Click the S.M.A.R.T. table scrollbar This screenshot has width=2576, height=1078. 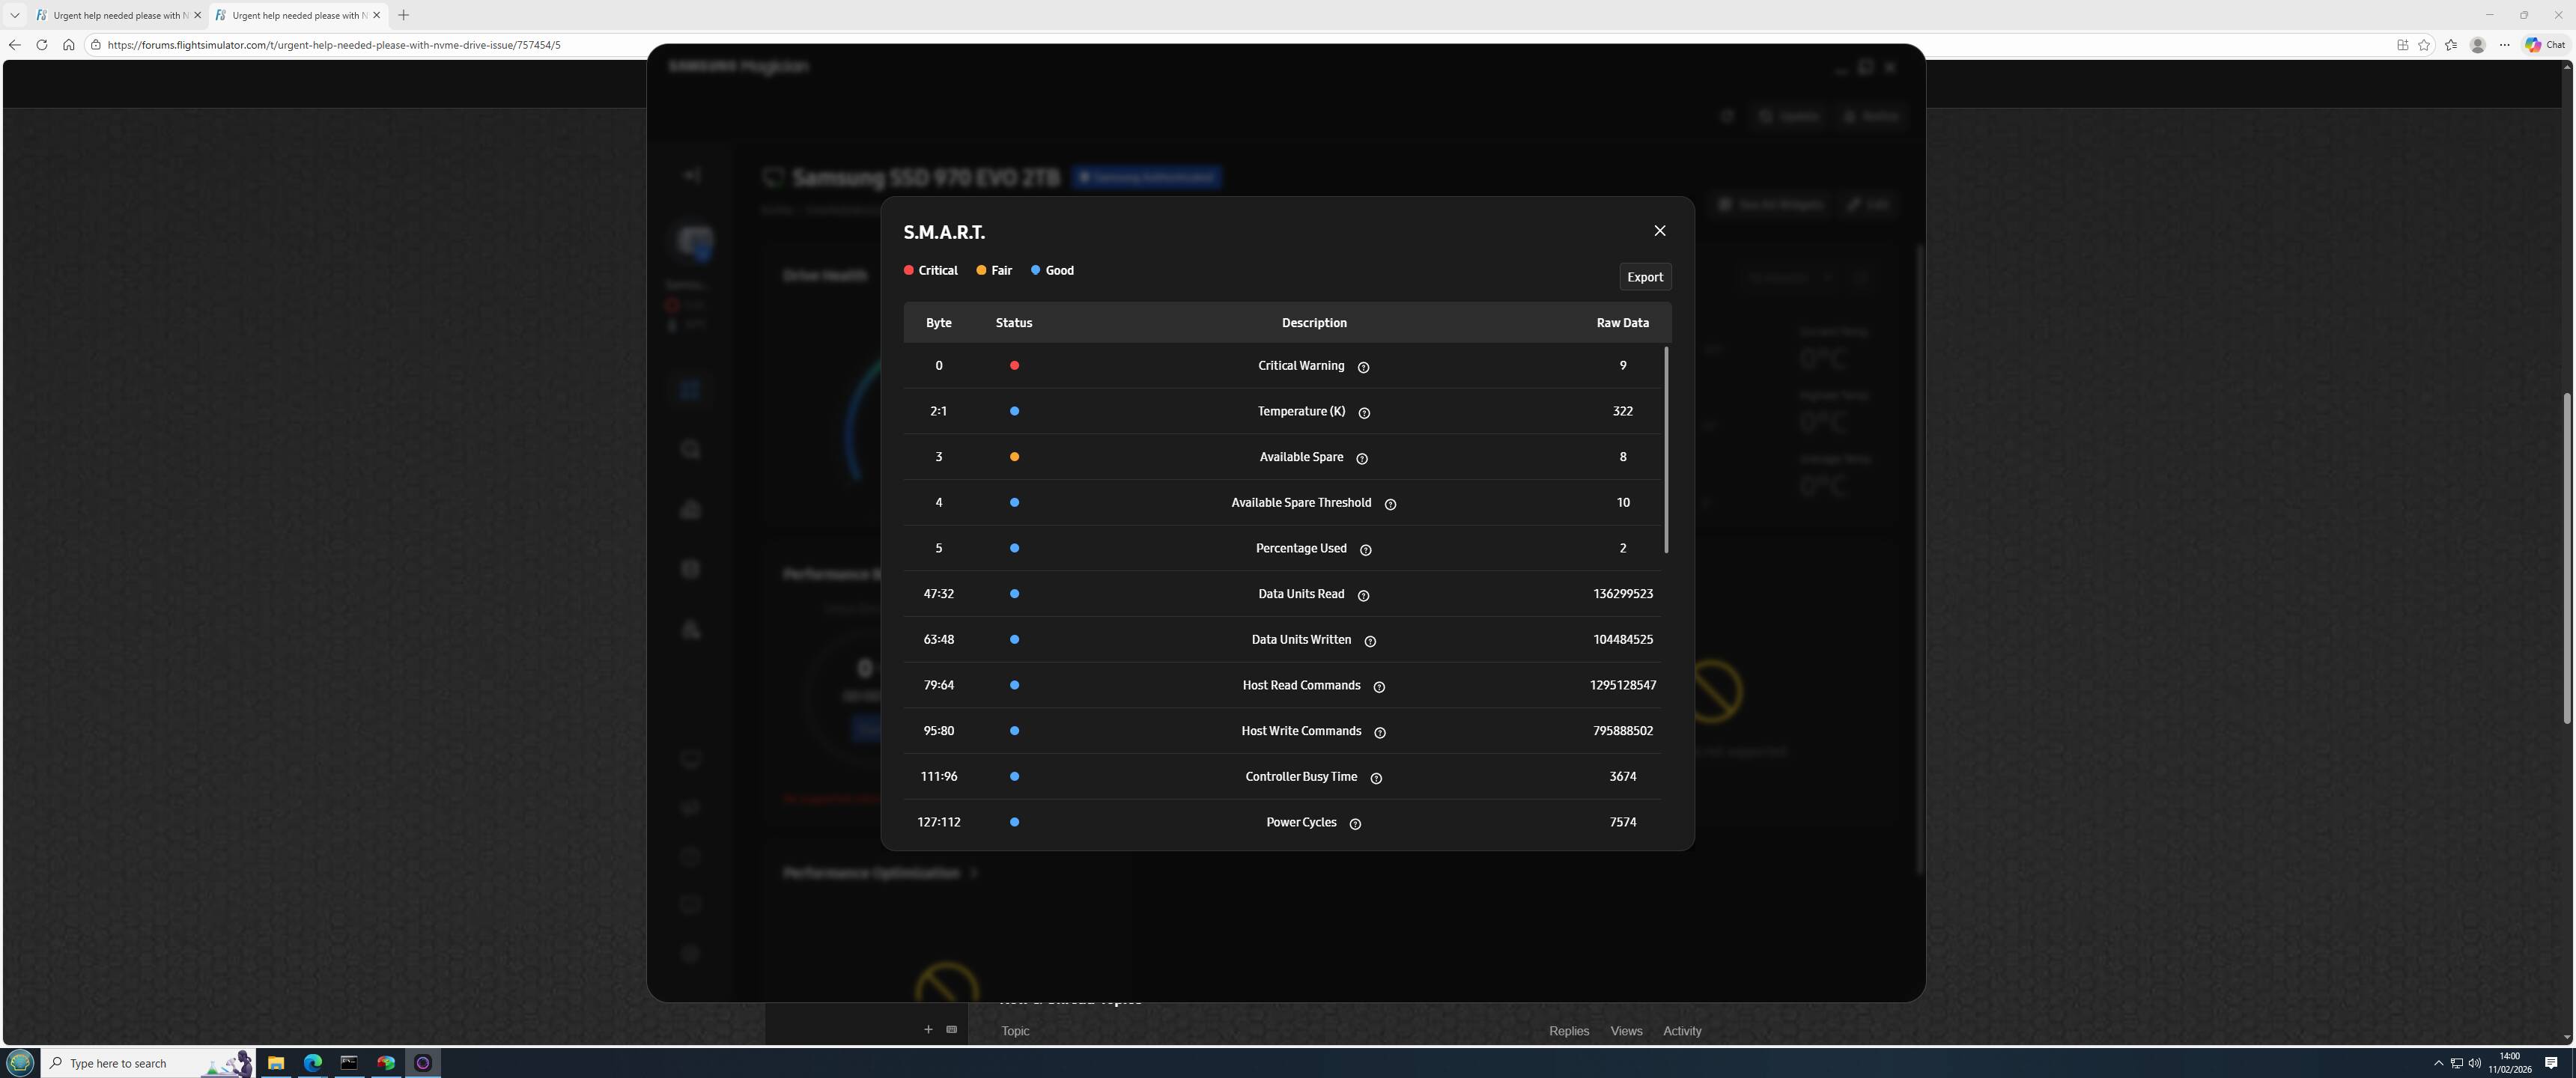click(1666, 449)
